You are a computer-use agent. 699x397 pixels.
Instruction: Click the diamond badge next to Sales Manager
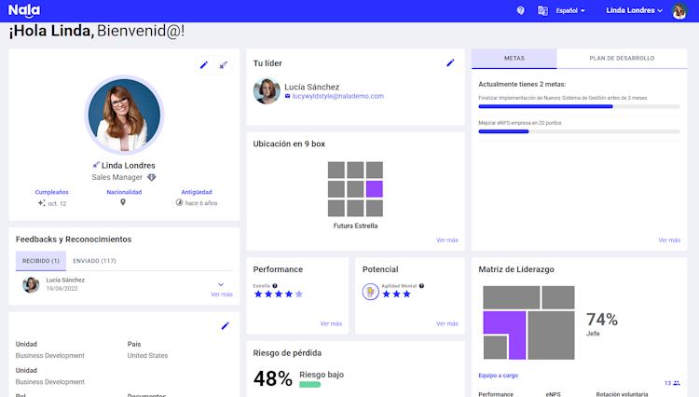[152, 177]
